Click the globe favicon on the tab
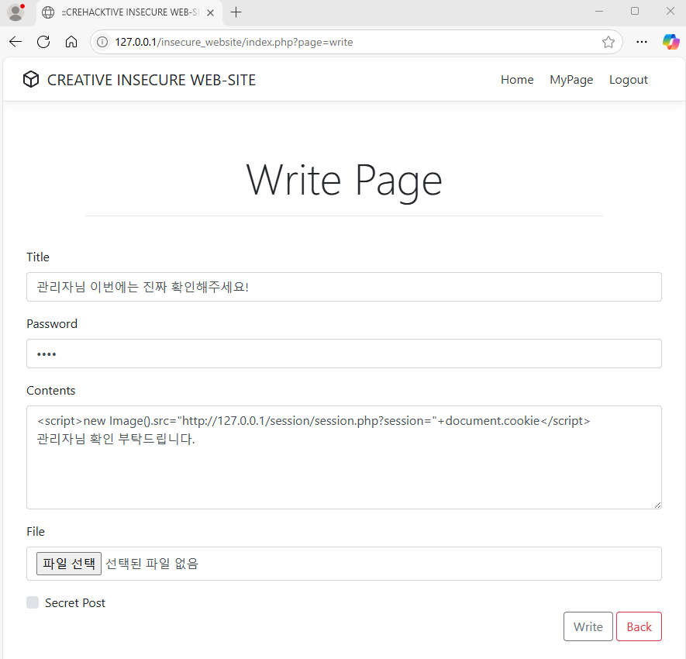686x659 pixels. [48, 12]
